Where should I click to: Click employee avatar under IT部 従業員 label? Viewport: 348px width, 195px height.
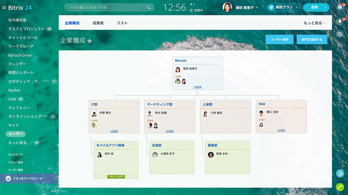(x=94, y=125)
